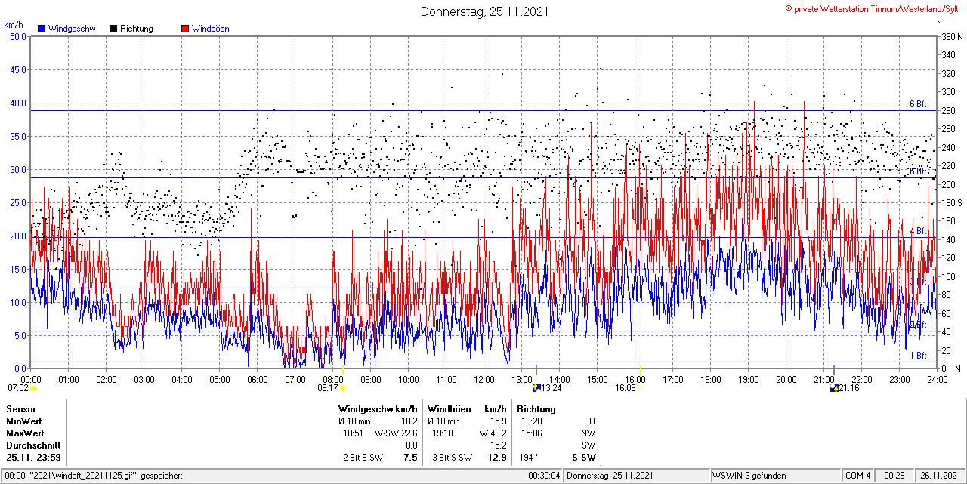Click the 00:30:04 status bar time
967x484 pixels.
pyautogui.click(x=544, y=476)
